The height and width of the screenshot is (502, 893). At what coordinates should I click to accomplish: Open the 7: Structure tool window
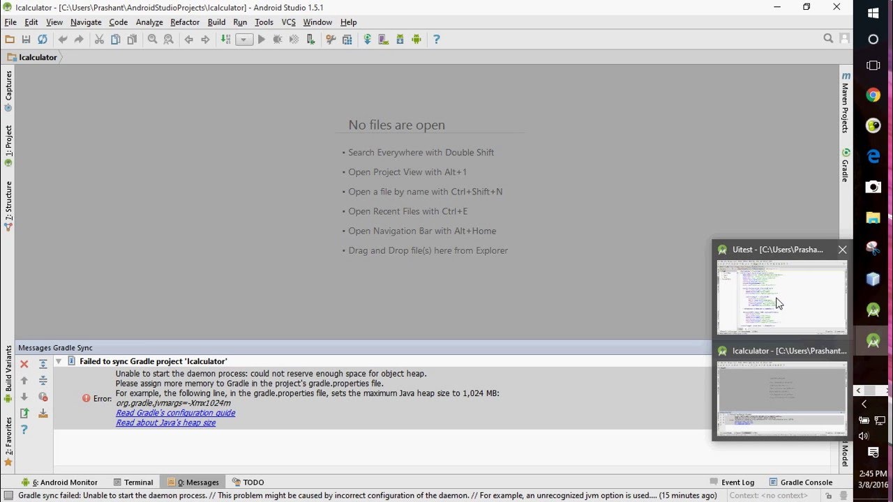[x=8, y=206]
